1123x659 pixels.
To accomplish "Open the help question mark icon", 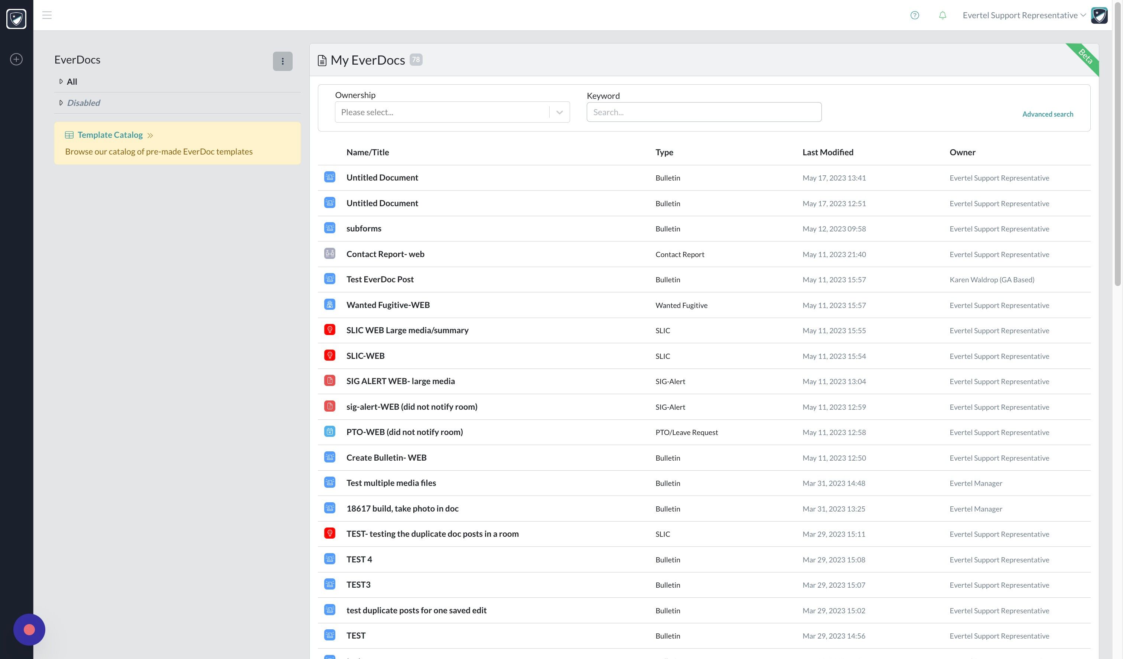I will (914, 15).
